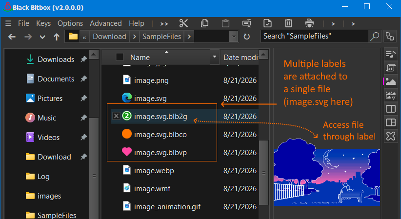This screenshot has height=219, width=401.
Task: Unpin Videos from quick access
Action: 83,138
